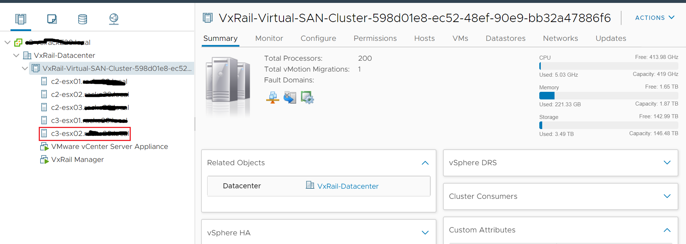Click the Memory usage bar
The width and height of the screenshot is (686, 244).
608,95
